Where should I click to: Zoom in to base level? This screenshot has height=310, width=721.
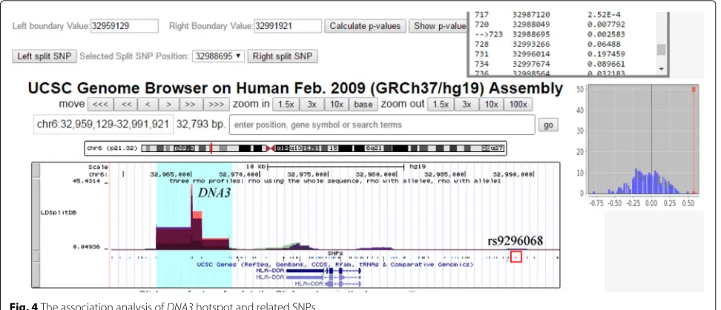tap(363, 105)
